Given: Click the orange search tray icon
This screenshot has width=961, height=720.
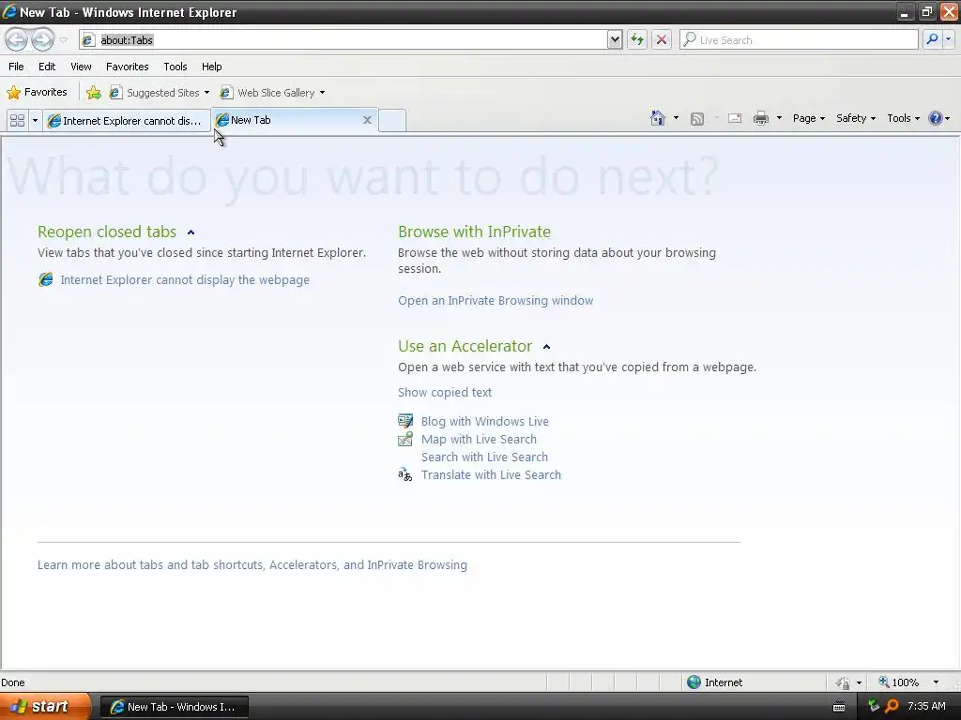Looking at the screenshot, I should 892,706.
